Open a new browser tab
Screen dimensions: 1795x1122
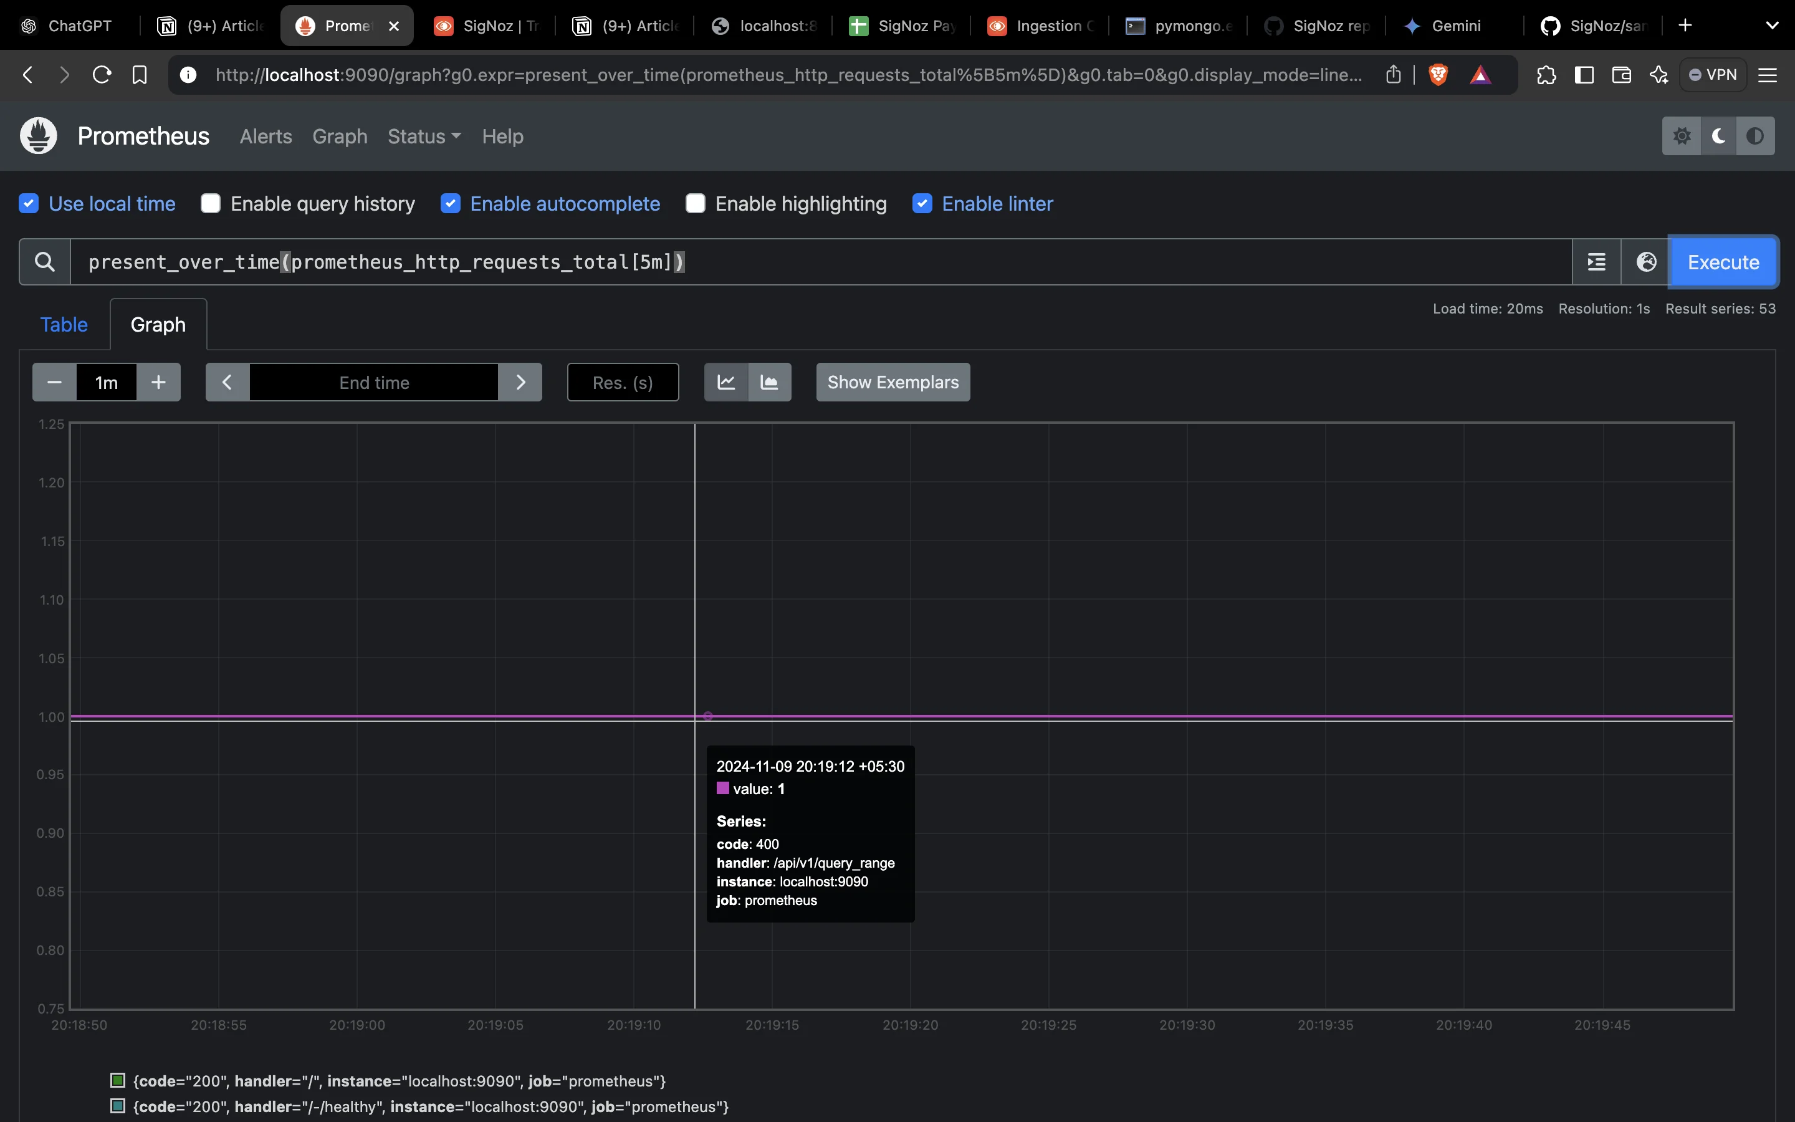click(1685, 25)
